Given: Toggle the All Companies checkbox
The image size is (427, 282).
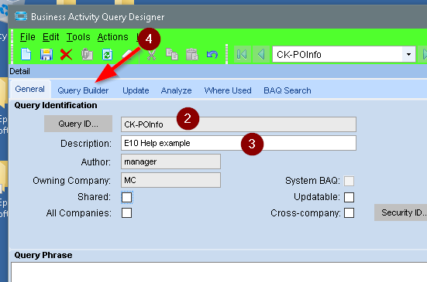Looking at the screenshot, I should click(126, 213).
